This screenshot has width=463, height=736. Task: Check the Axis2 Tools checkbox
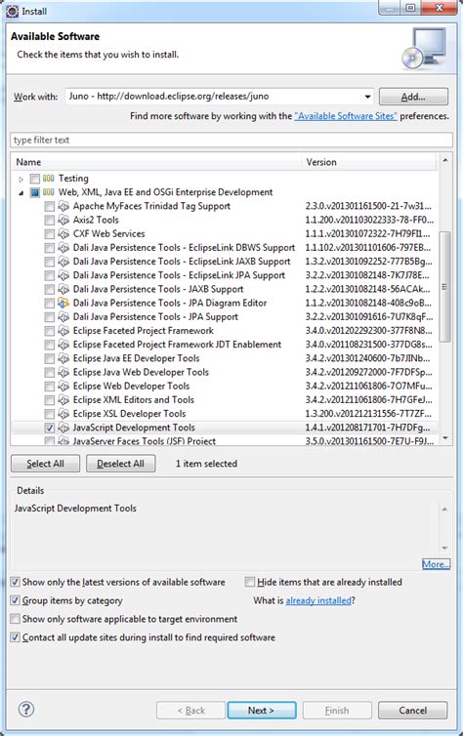(x=49, y=221)
